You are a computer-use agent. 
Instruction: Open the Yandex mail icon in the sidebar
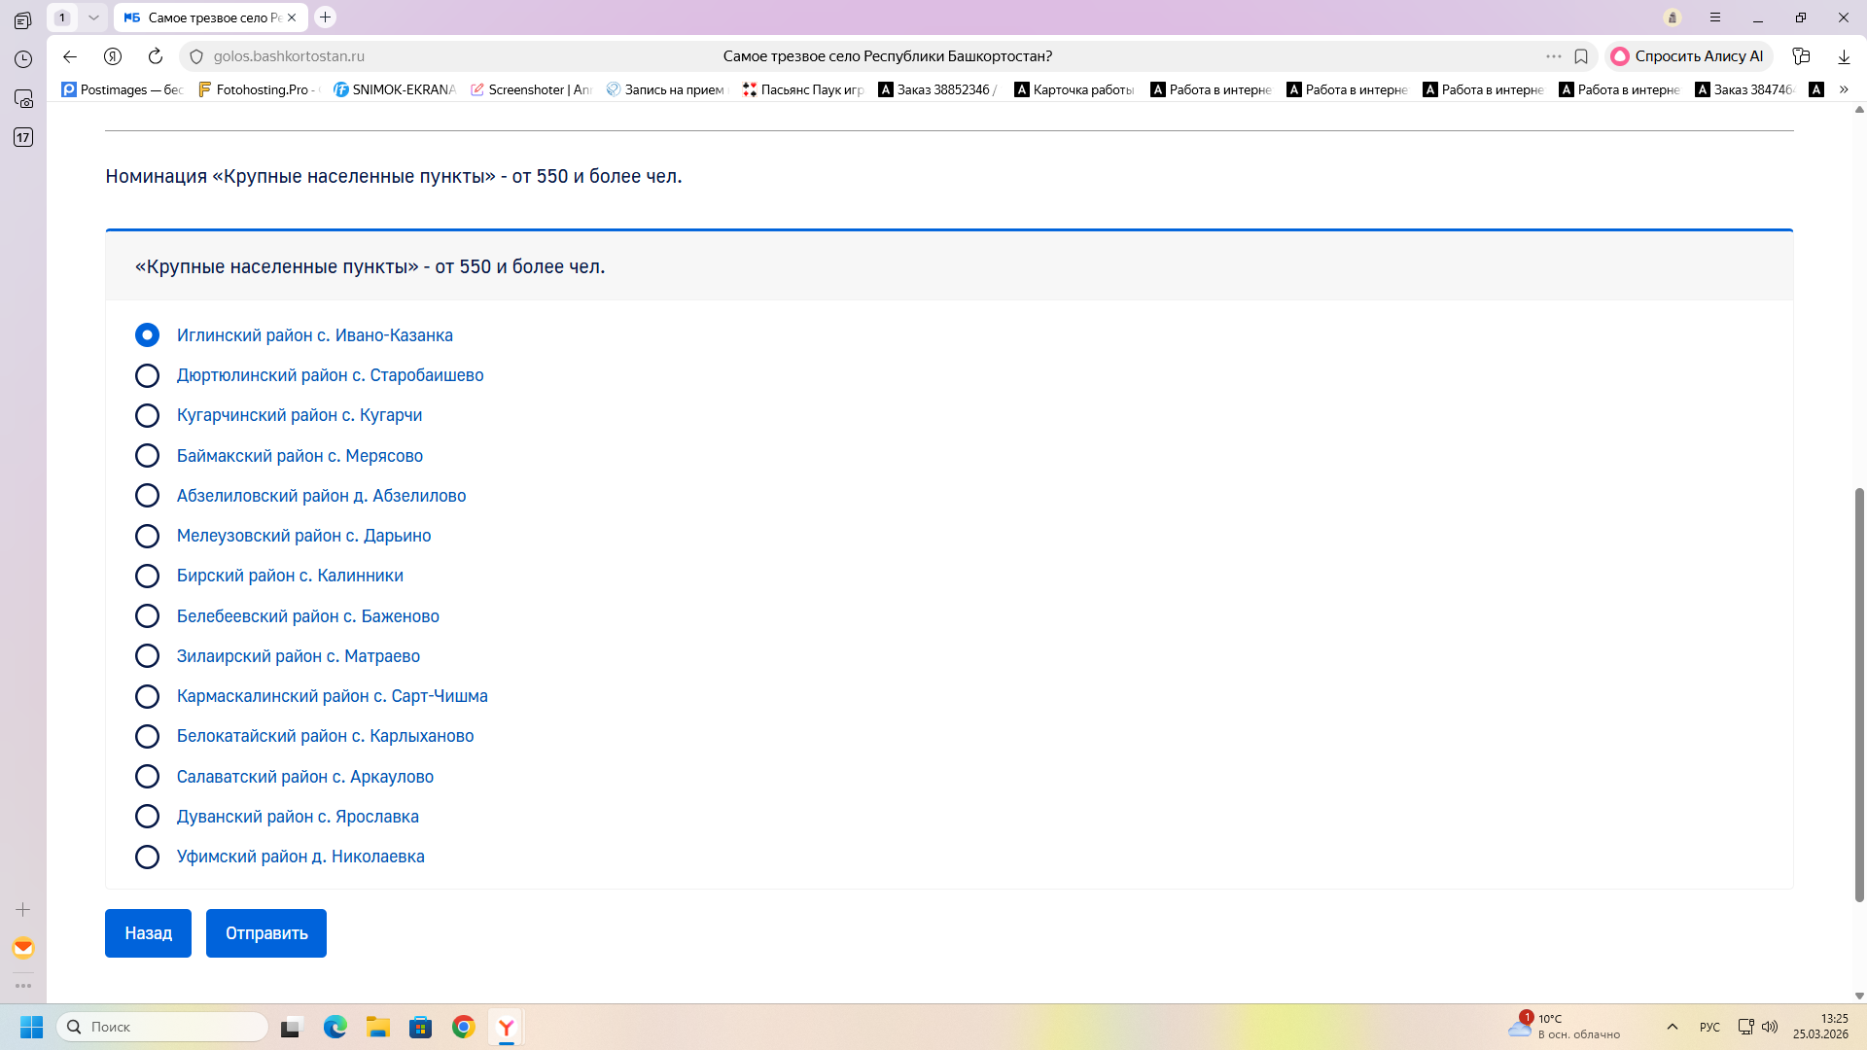23,948
